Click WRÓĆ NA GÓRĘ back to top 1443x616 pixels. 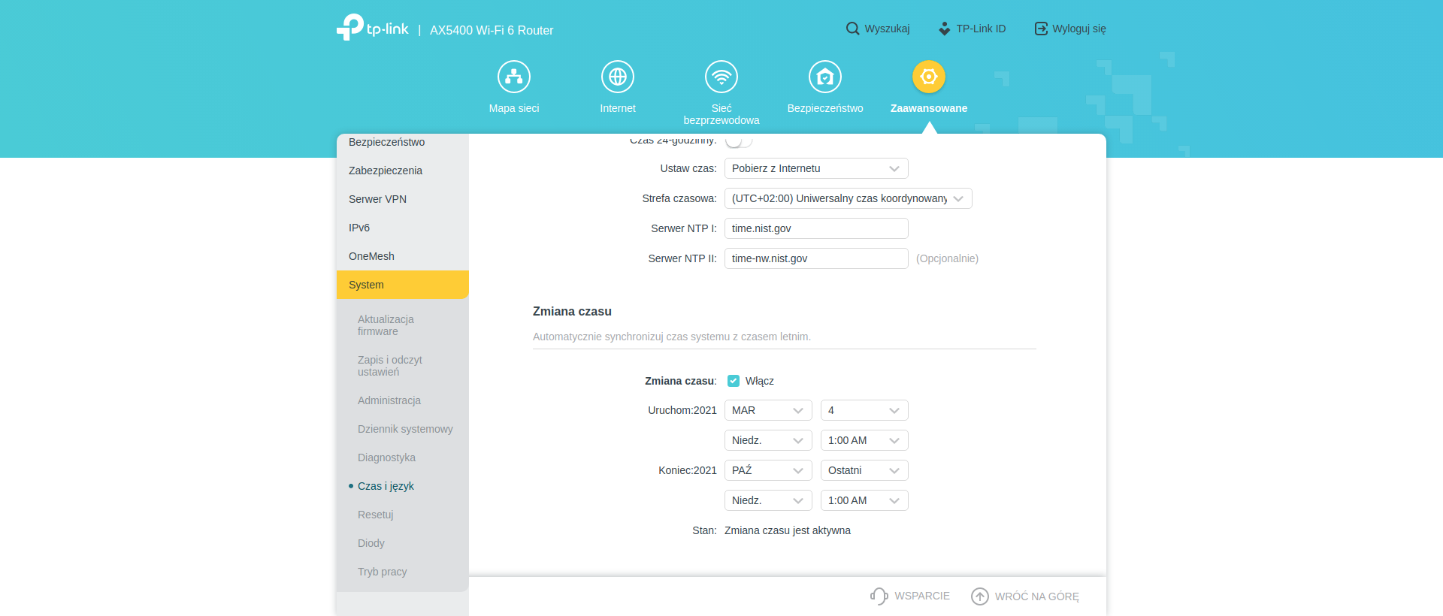coord(1026,596)
